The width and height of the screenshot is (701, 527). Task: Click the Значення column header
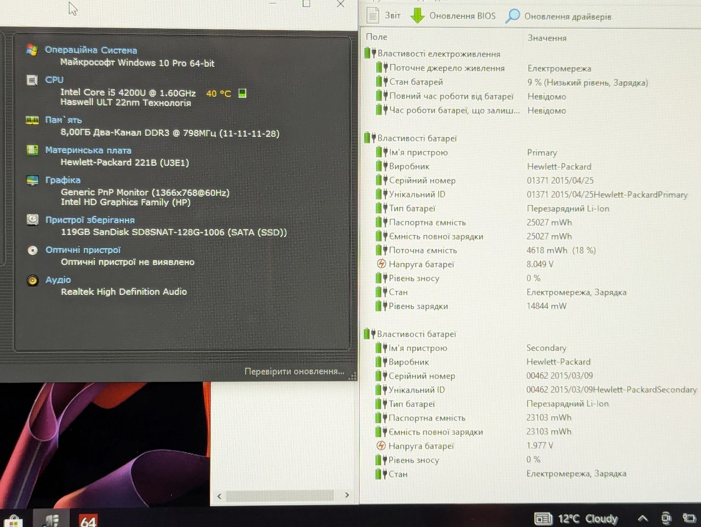pos(547,38)
